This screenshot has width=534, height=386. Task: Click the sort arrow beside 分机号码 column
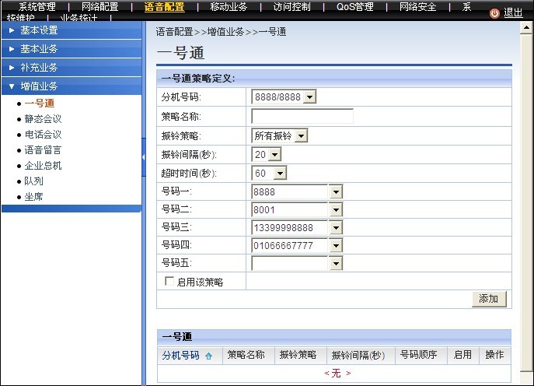tap(208, 356)
